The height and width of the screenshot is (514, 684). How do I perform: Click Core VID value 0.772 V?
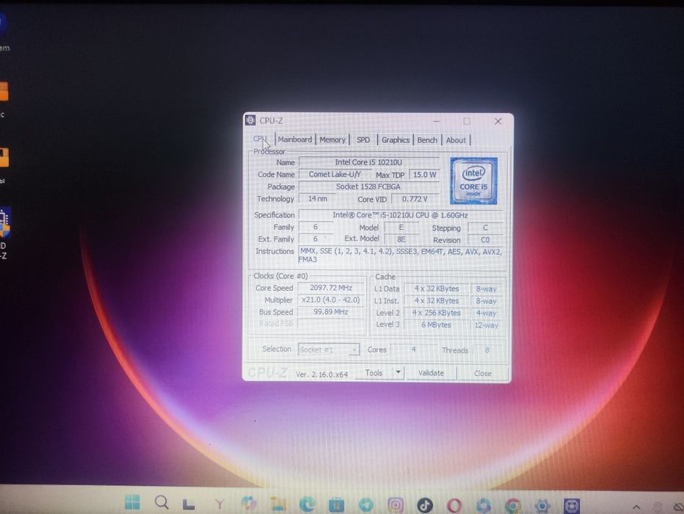(415, 199)
